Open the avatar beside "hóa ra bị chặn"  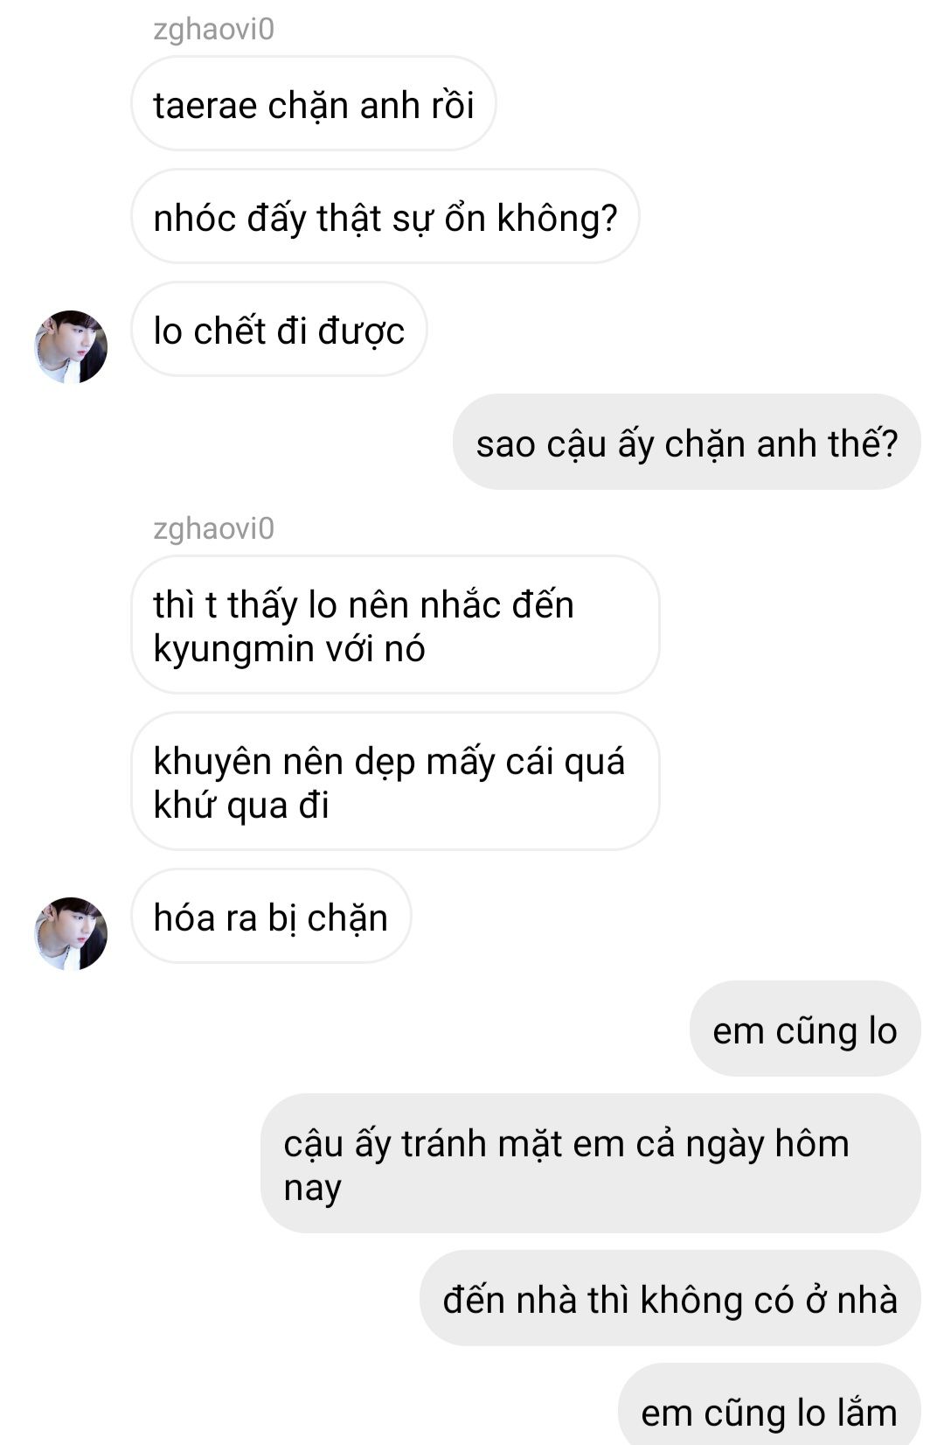click(71, 933)
